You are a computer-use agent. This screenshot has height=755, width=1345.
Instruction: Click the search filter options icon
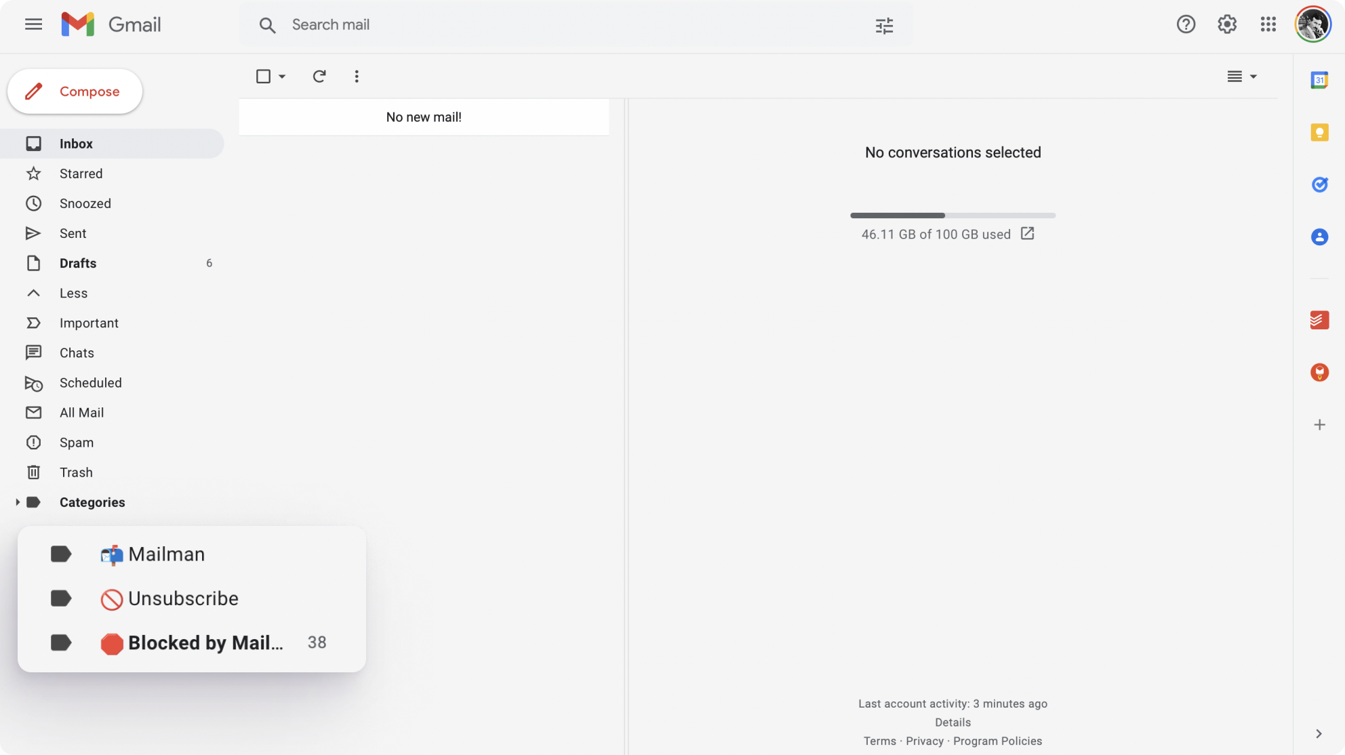884,25
